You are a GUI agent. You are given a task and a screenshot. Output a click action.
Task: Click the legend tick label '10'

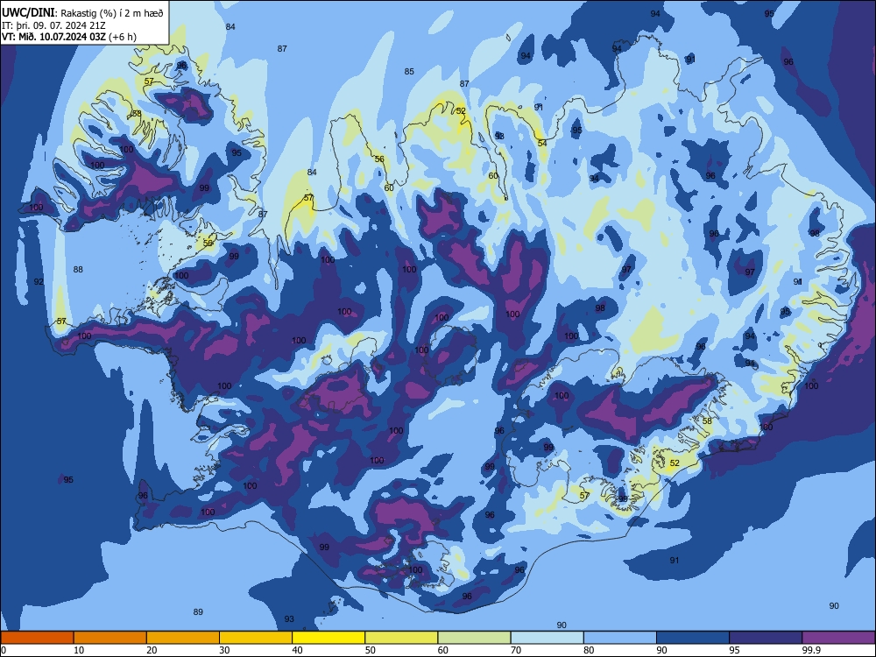click(x=79, y=650)
